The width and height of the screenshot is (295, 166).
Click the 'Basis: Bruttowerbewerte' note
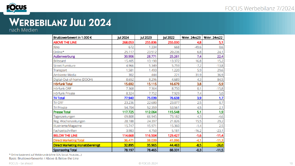pyautogui.click(x=44, y=159)
